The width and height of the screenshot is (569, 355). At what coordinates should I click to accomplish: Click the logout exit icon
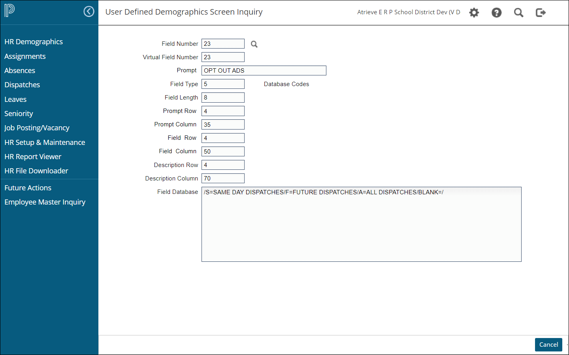(x=541, y=13)
